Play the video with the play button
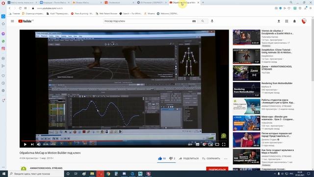The height and width of the screenshot is (177, 314). tap(25, 144)
